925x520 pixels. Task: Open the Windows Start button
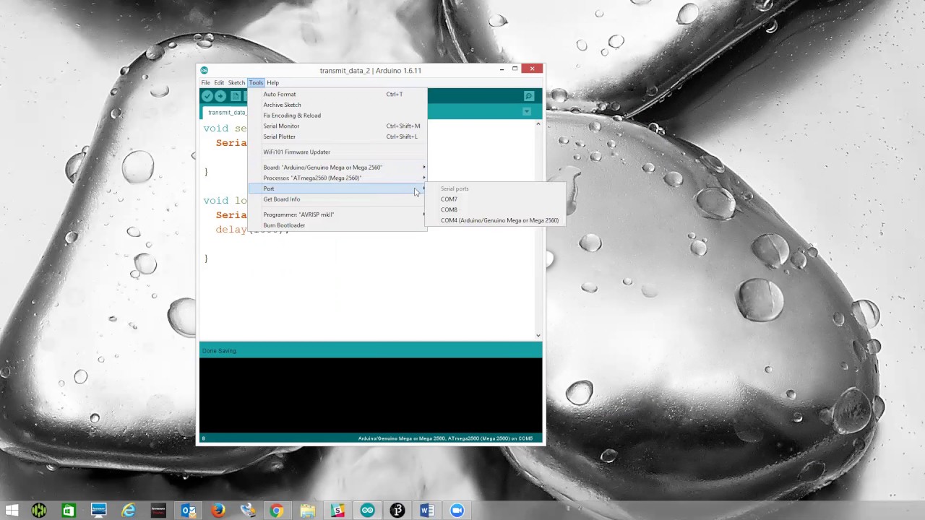(x=12, y=511)
